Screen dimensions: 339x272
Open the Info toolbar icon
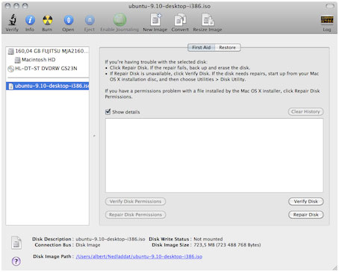point(30,20)
